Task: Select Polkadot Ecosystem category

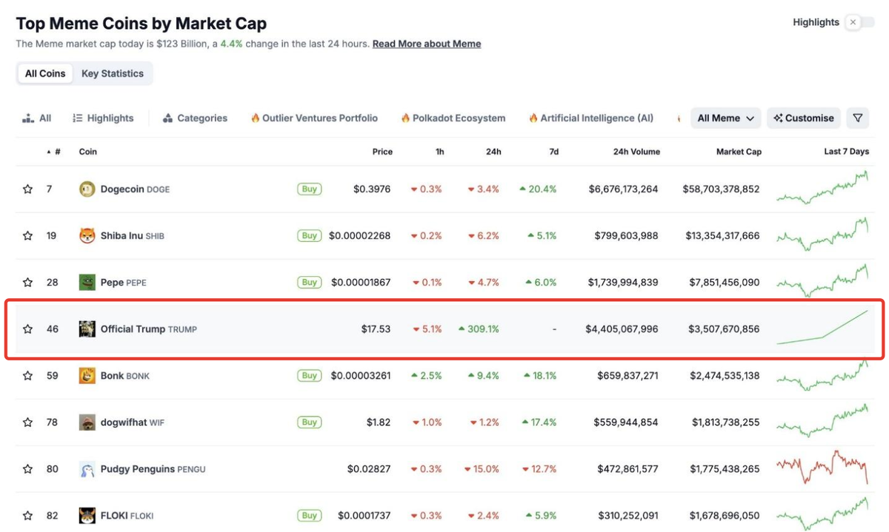Action: click(453, 118)
